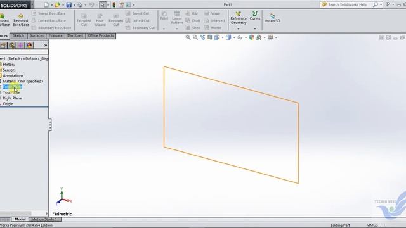406x228 pixels.
Task: Select Front Plane in feature tree
Action: click(12, 87)
